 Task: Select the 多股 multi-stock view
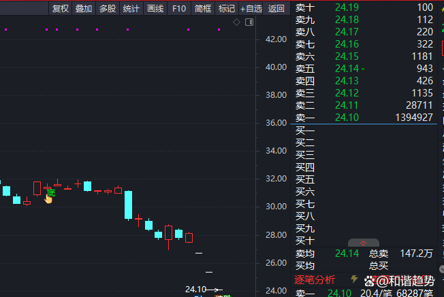108,8
